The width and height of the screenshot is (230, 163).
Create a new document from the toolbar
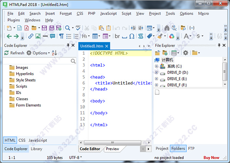coord(9,28)
